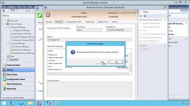
Task: Click Search for Knowledge Articles task
Action: coord(154,34)
